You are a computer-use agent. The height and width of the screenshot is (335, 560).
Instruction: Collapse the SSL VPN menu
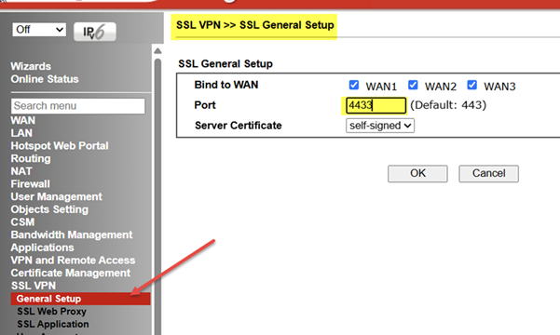[34, 286]
